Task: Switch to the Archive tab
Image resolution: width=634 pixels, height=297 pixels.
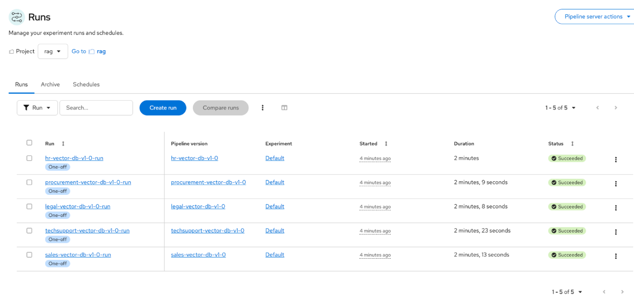Action: click(50, 84)
